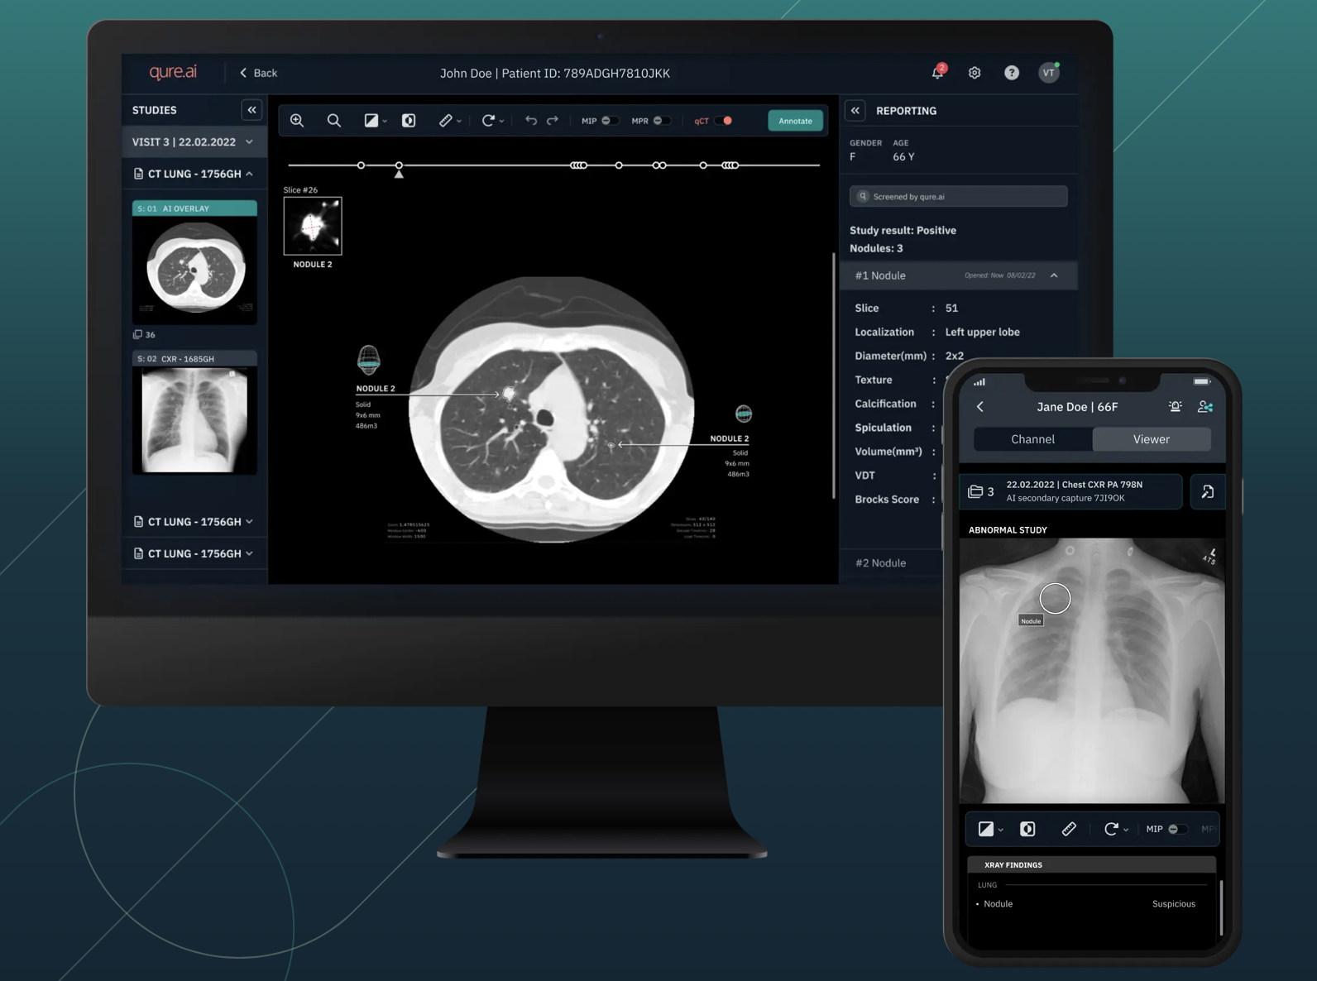Collapse the #1 Nodule section

click(1054, 275)
